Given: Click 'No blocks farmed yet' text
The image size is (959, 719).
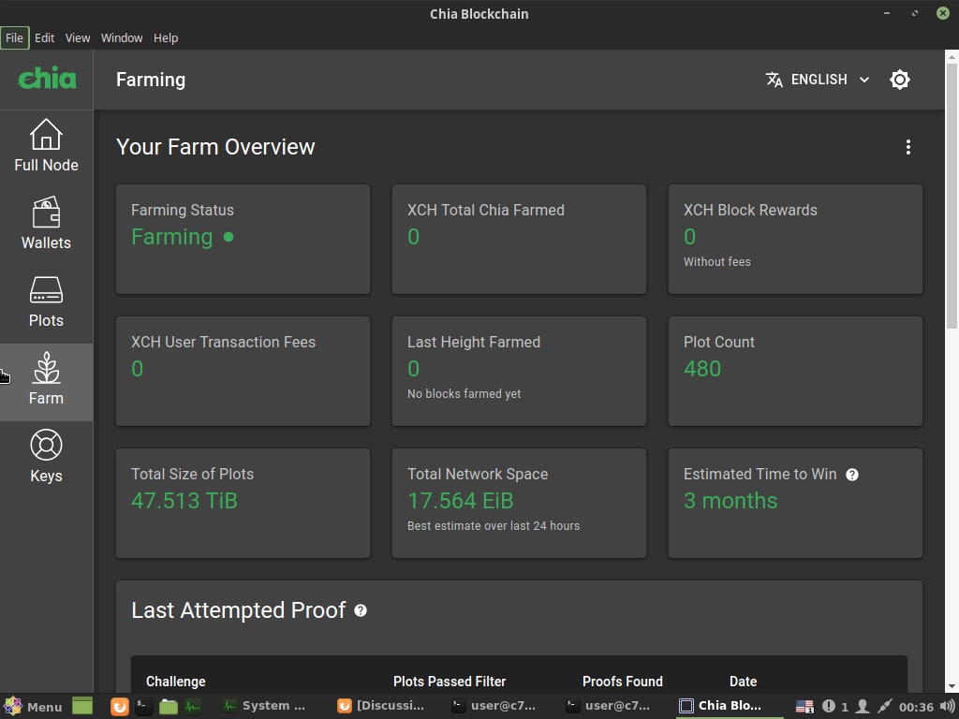Looking at the screenshot, I should click(x=465, y=394).
